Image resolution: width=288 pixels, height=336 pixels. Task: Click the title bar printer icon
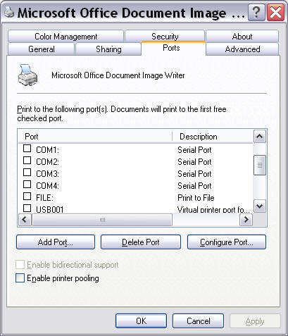tap(9, 12)
